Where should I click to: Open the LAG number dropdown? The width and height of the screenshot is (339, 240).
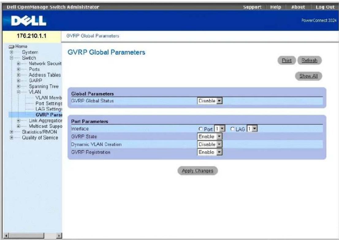(x=252, y=129)
